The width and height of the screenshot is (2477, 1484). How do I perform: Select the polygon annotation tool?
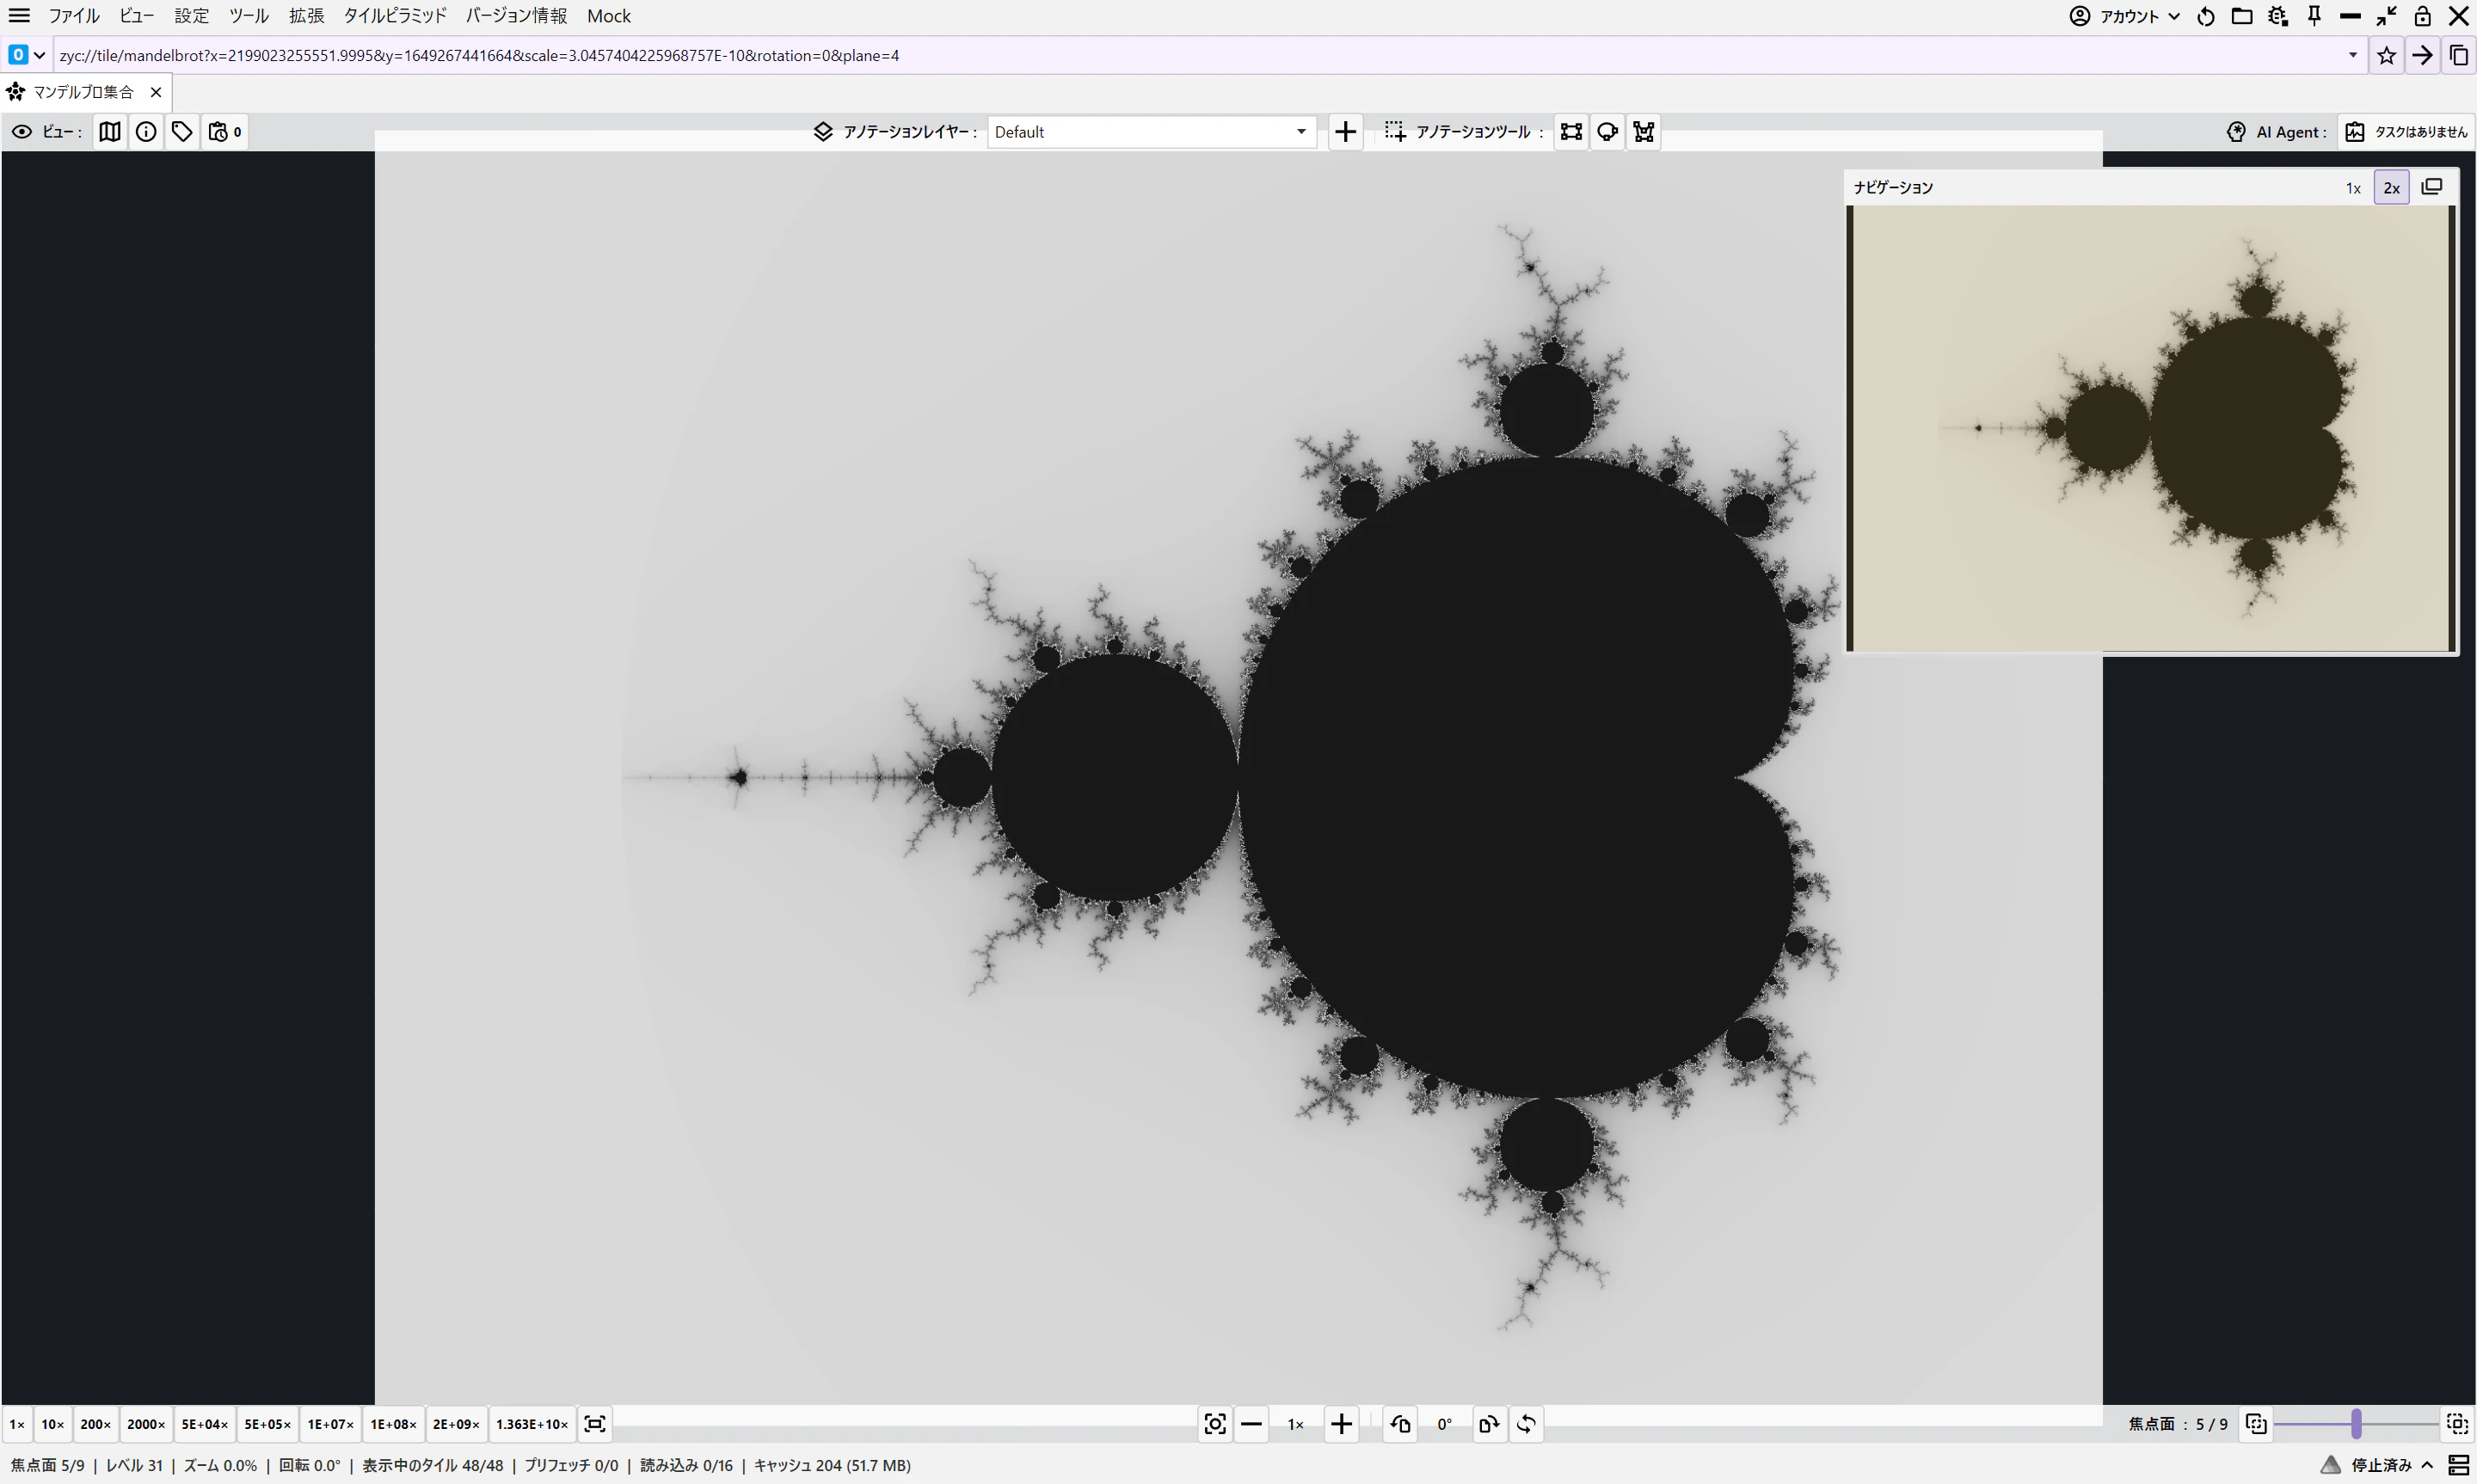point(1643,131)
